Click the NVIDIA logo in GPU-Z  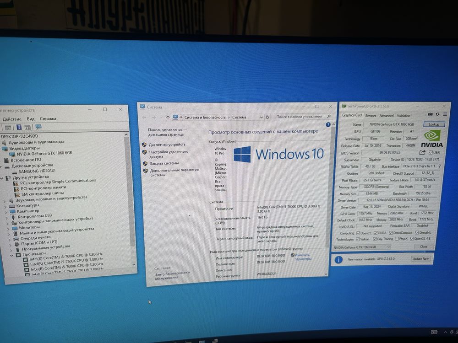point(432,139)
